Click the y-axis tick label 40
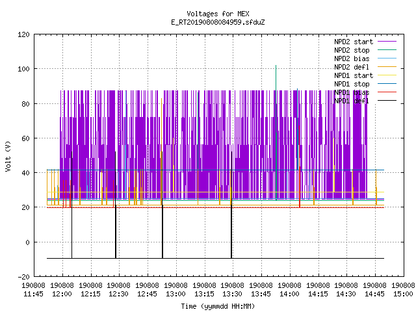Viewport: 416px width, 312px height. tap(25, 173)
